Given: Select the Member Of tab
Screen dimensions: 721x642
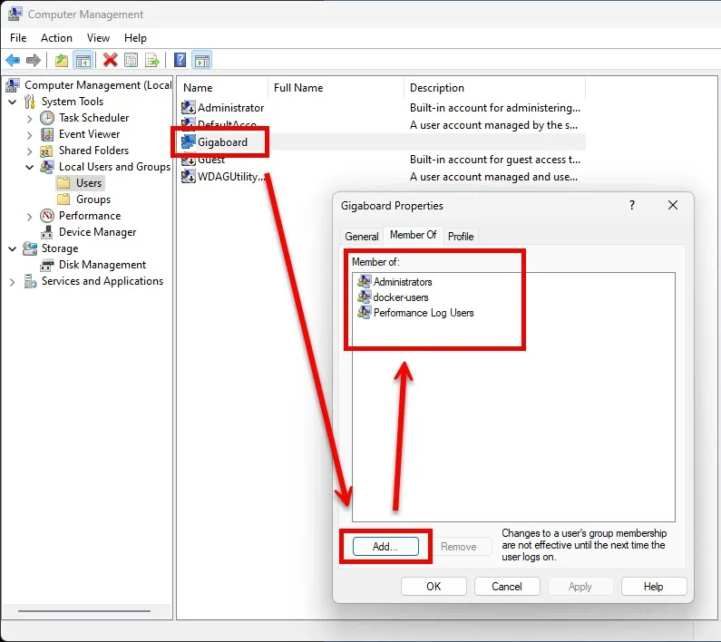Looking at the screenshot, I should pyautogui.click(x=413, y=235).
